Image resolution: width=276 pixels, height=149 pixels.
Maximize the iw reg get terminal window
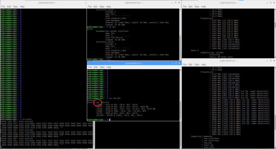tap(176, 63)
